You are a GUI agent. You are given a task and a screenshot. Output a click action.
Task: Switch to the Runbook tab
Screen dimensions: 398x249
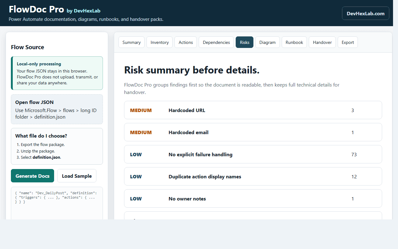point(294,42)
